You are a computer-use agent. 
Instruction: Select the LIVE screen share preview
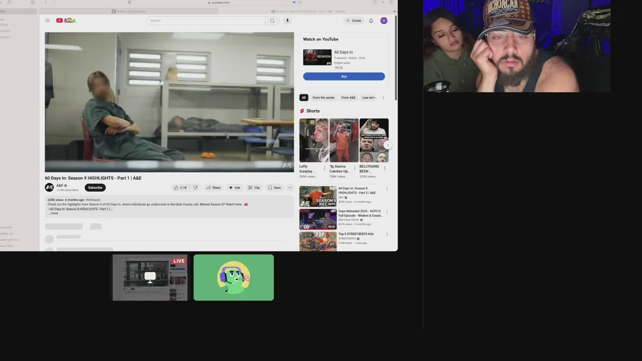(150, 278)
